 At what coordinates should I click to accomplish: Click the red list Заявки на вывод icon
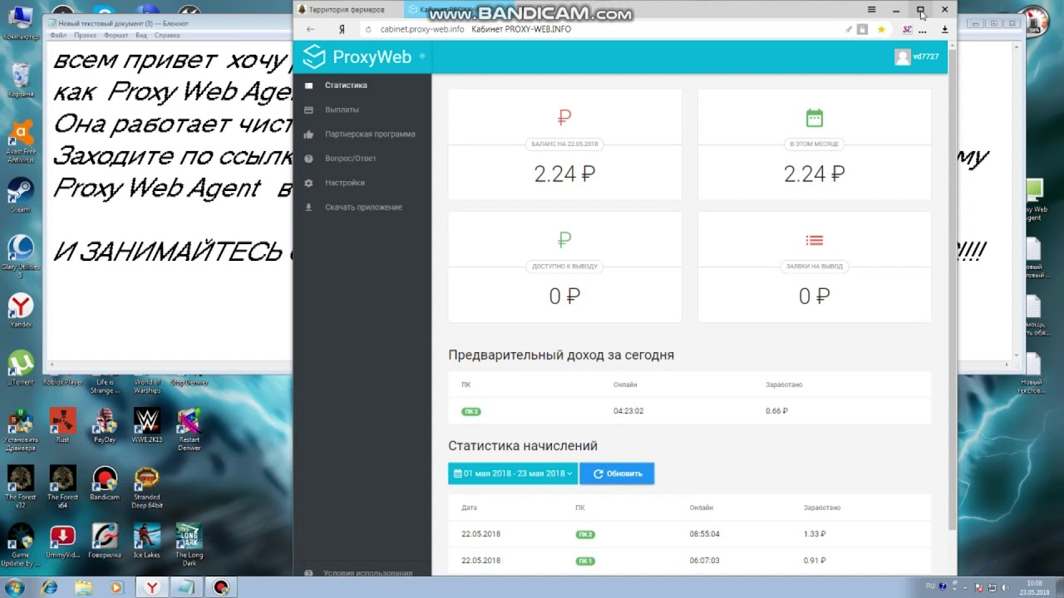tap(815, 240)
